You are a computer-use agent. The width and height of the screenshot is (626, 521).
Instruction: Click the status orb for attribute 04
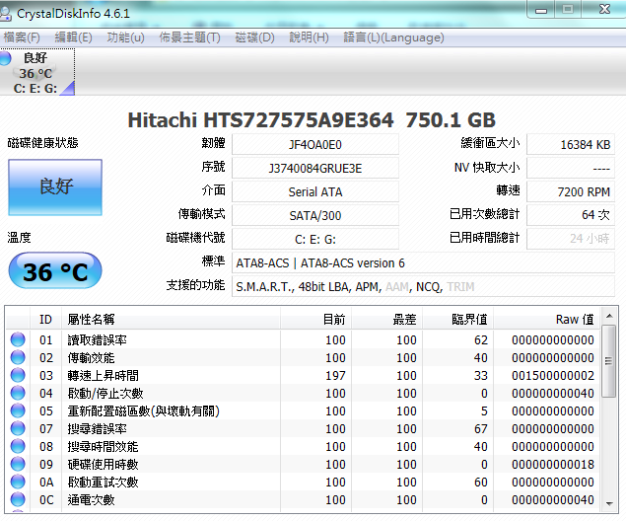click(18, 393)
